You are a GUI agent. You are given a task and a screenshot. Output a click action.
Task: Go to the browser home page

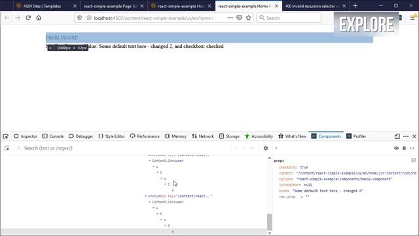39,18
